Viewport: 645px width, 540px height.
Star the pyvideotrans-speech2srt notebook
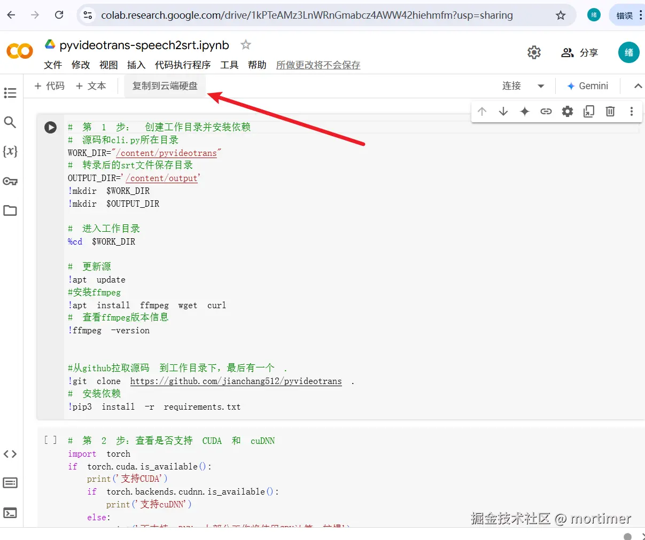click(x=246, y=45)
